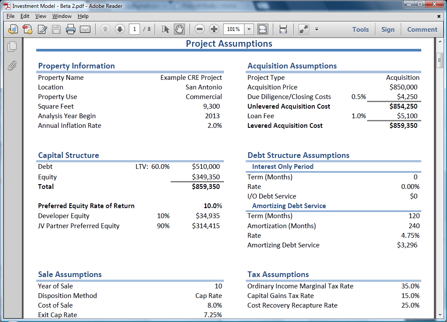
Task: Enable scrolling mode page icon
Action: 283,29
